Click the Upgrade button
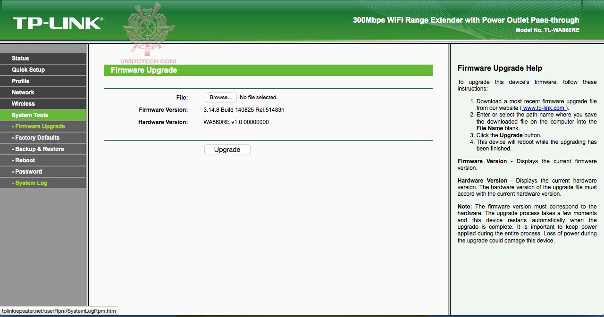 point(227,150)
